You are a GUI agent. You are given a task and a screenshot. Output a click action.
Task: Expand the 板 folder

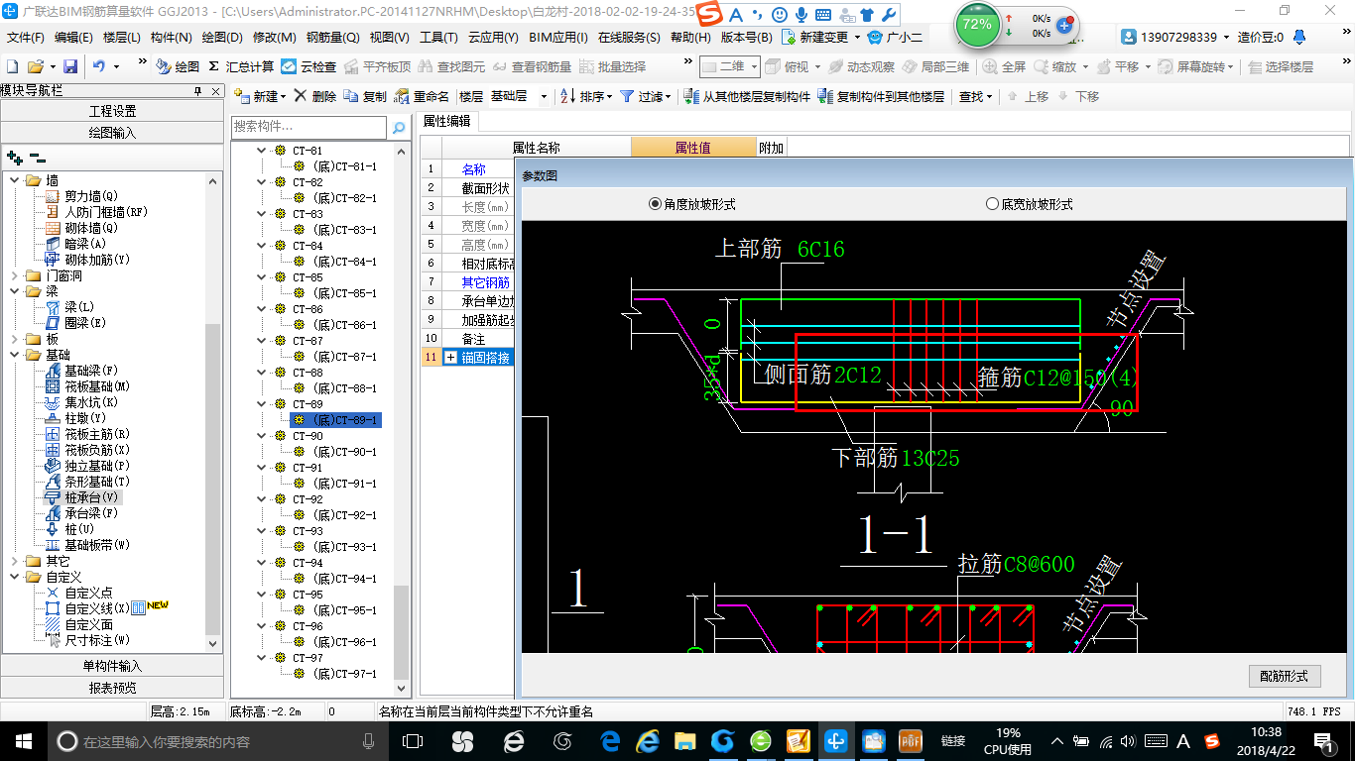click(x=14, y=339)
